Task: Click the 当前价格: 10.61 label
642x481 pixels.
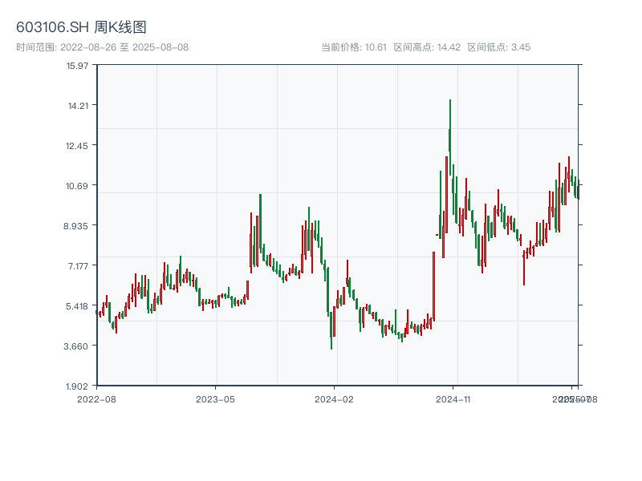Action: (354, 47)
